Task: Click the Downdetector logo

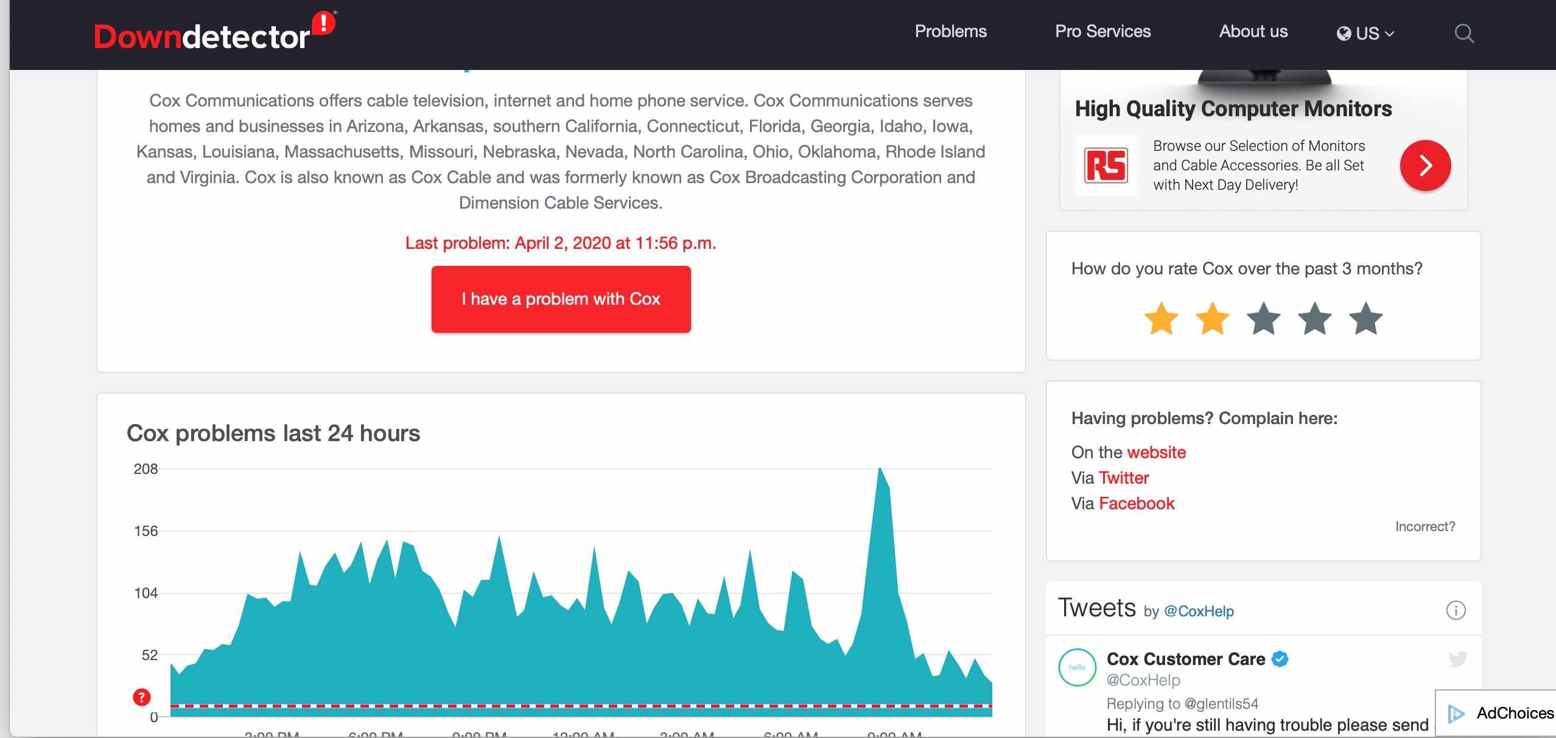Action: (214, 32)
